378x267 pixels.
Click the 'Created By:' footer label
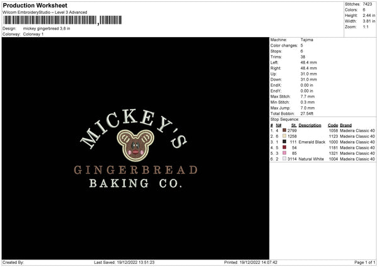13,263
